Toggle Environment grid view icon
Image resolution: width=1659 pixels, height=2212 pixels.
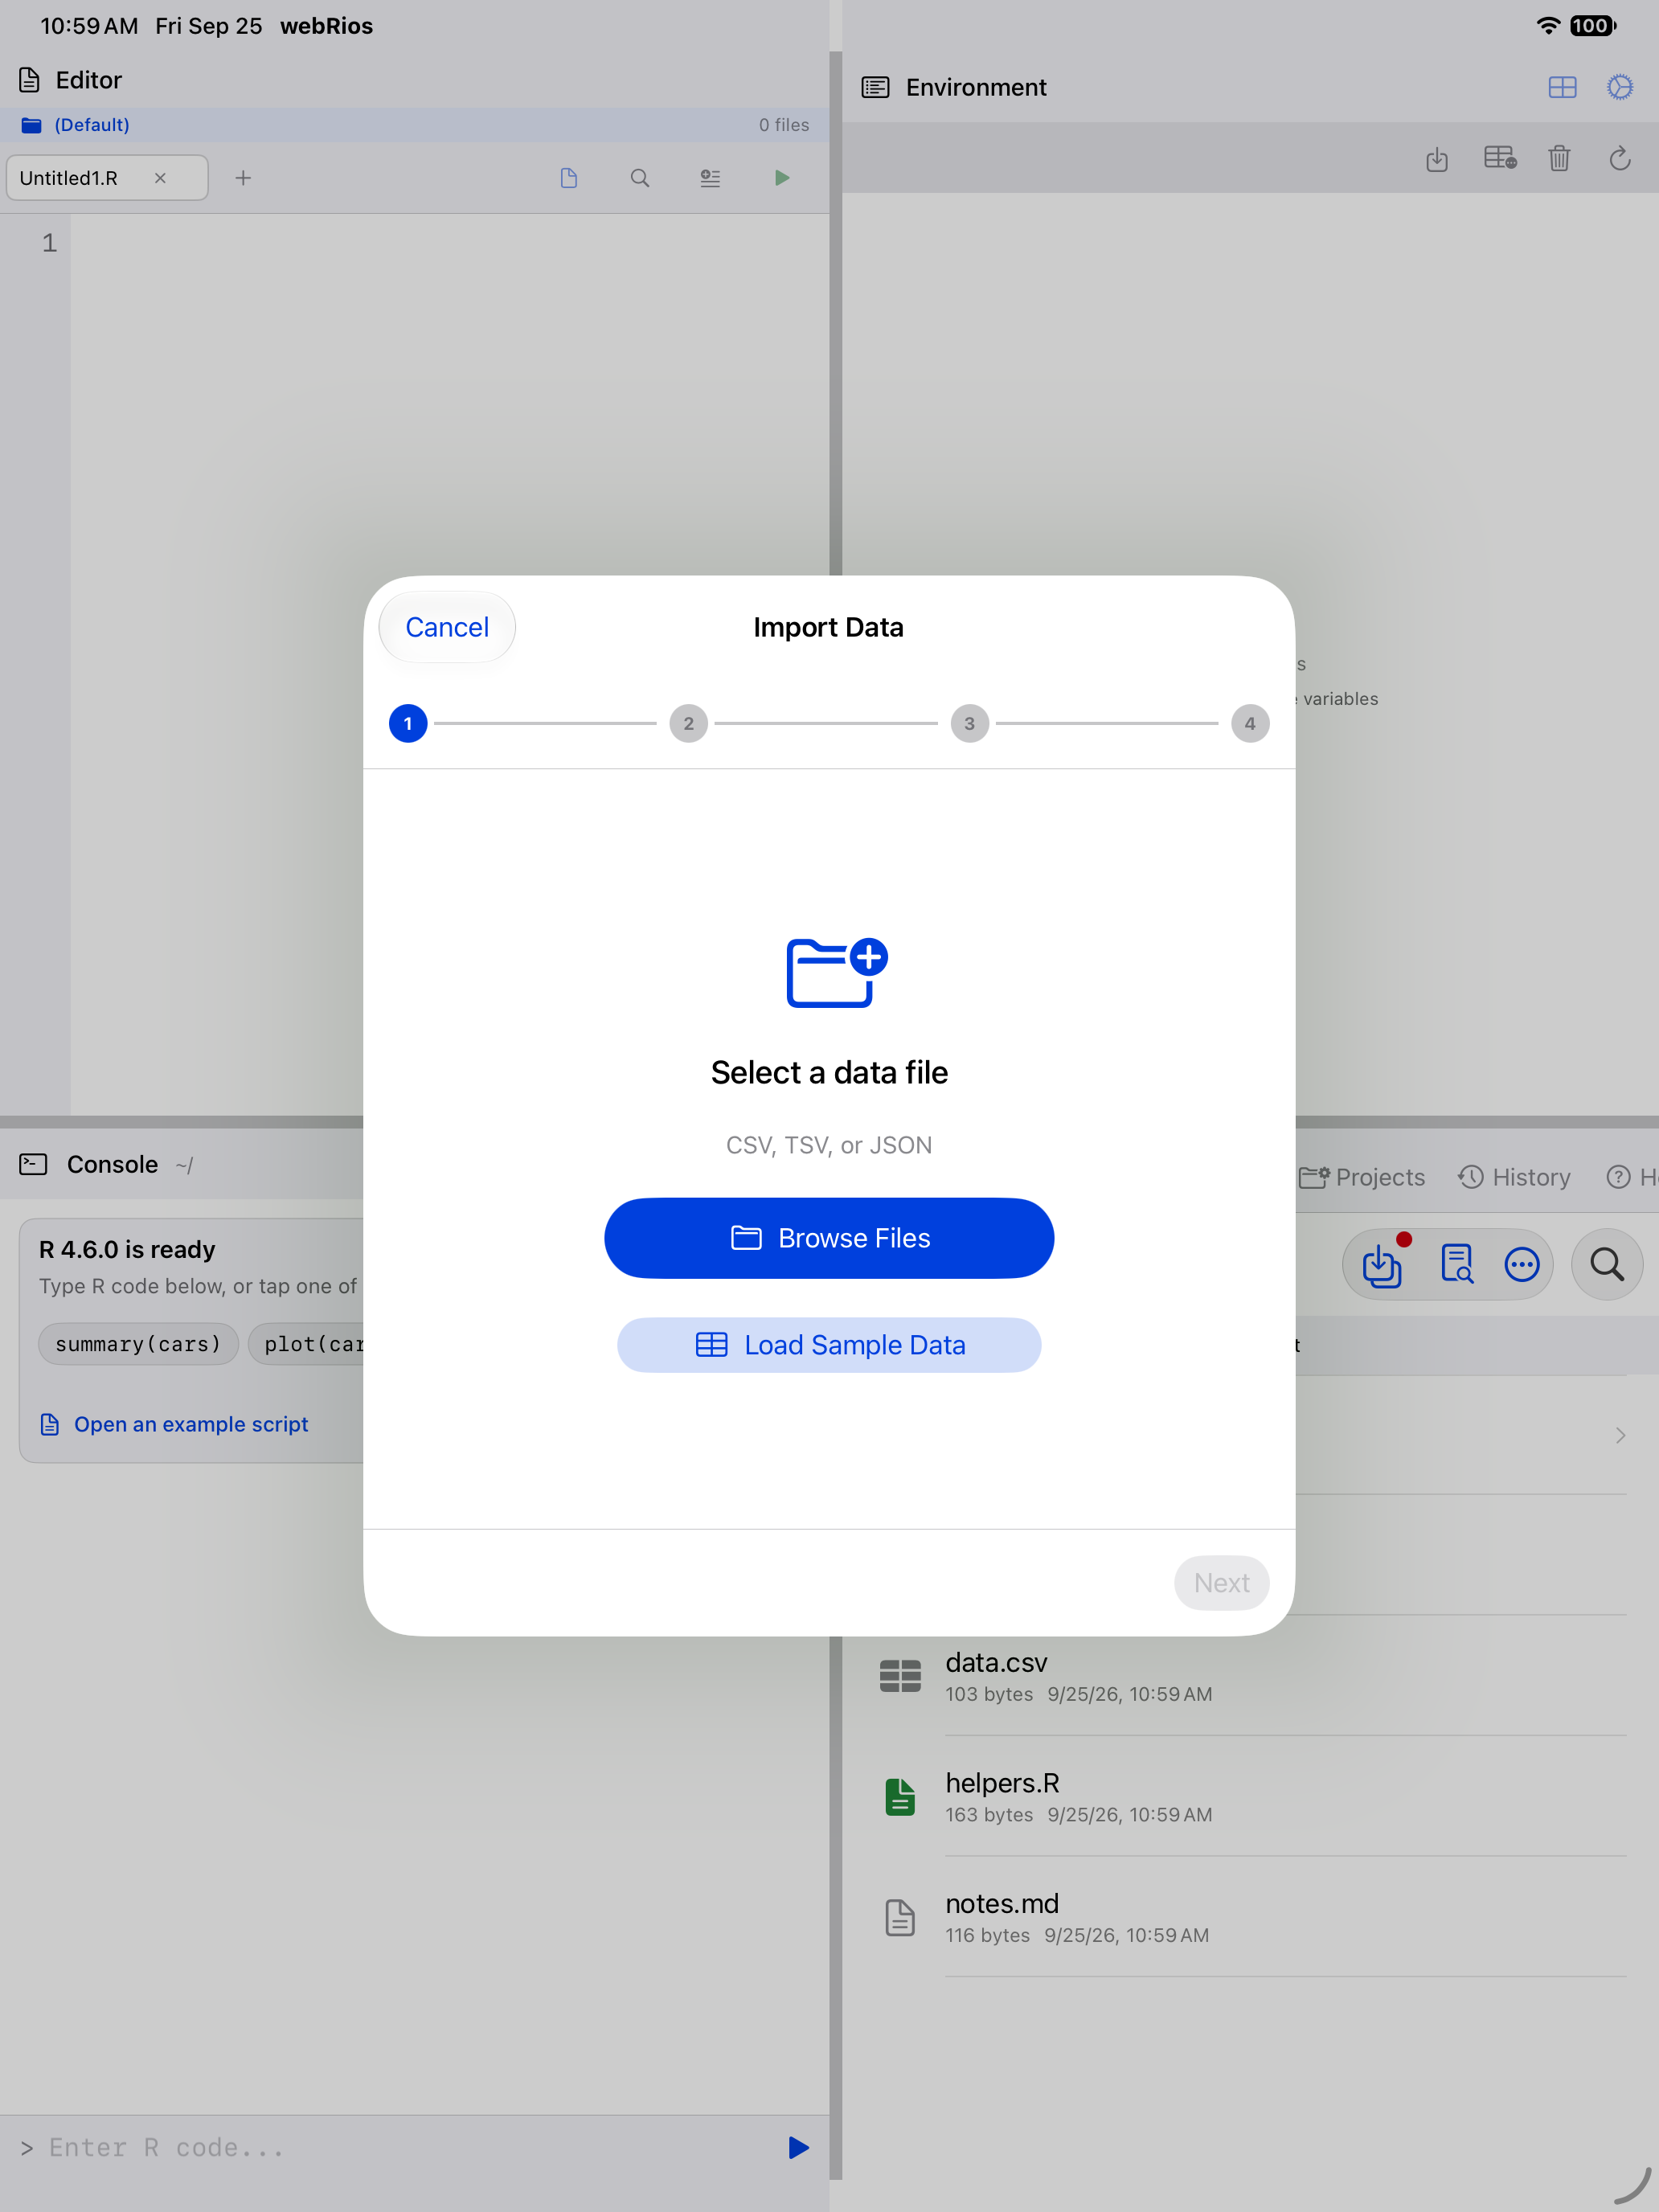pyautogui.click(x=1562, y=87)
